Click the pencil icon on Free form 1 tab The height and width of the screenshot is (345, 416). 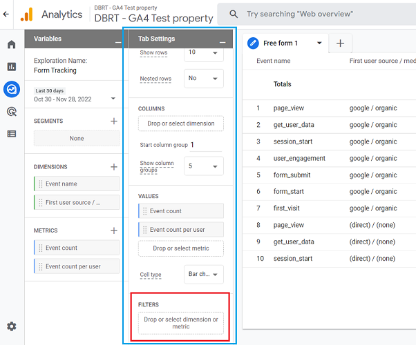click(253, 43)
